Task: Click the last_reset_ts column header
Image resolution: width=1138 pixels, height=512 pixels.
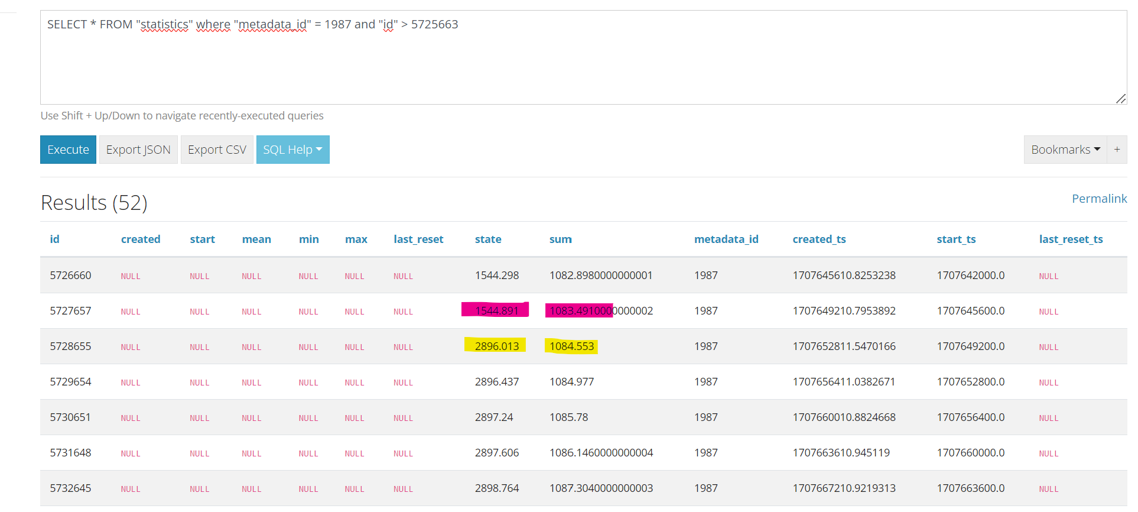Action: 1071,239
